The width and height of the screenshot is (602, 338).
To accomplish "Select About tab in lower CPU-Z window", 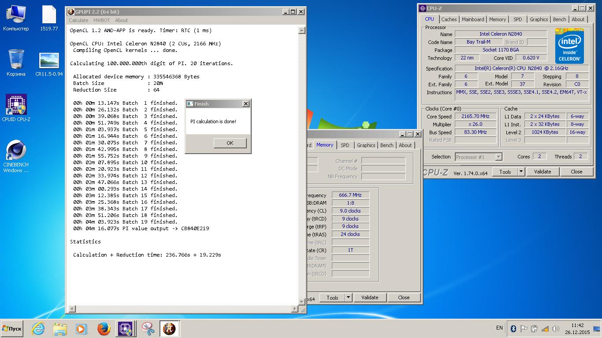I will (405, 145).
